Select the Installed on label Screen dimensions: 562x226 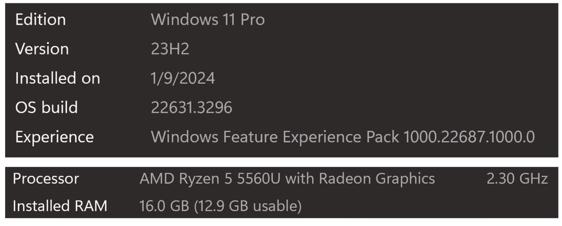point(57,78)
